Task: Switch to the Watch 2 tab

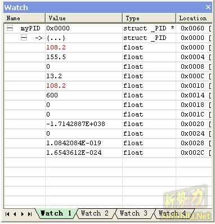Action: point(95,213)
